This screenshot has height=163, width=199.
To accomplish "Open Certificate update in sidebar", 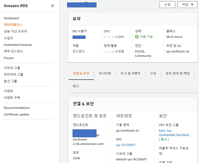I will pyautogui.click(x=16, y=114).
